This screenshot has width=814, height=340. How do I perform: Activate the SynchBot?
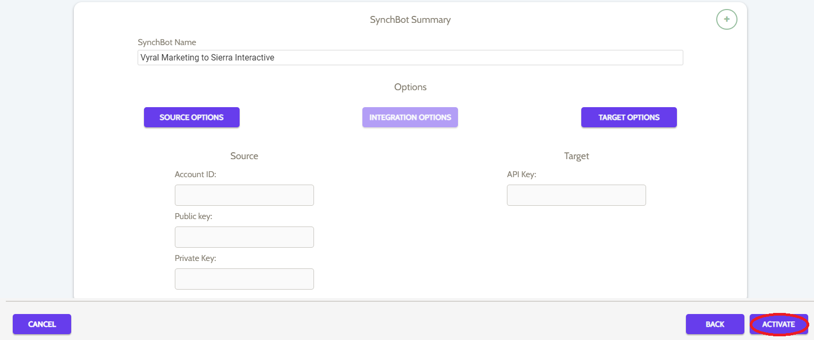(779, 324)
